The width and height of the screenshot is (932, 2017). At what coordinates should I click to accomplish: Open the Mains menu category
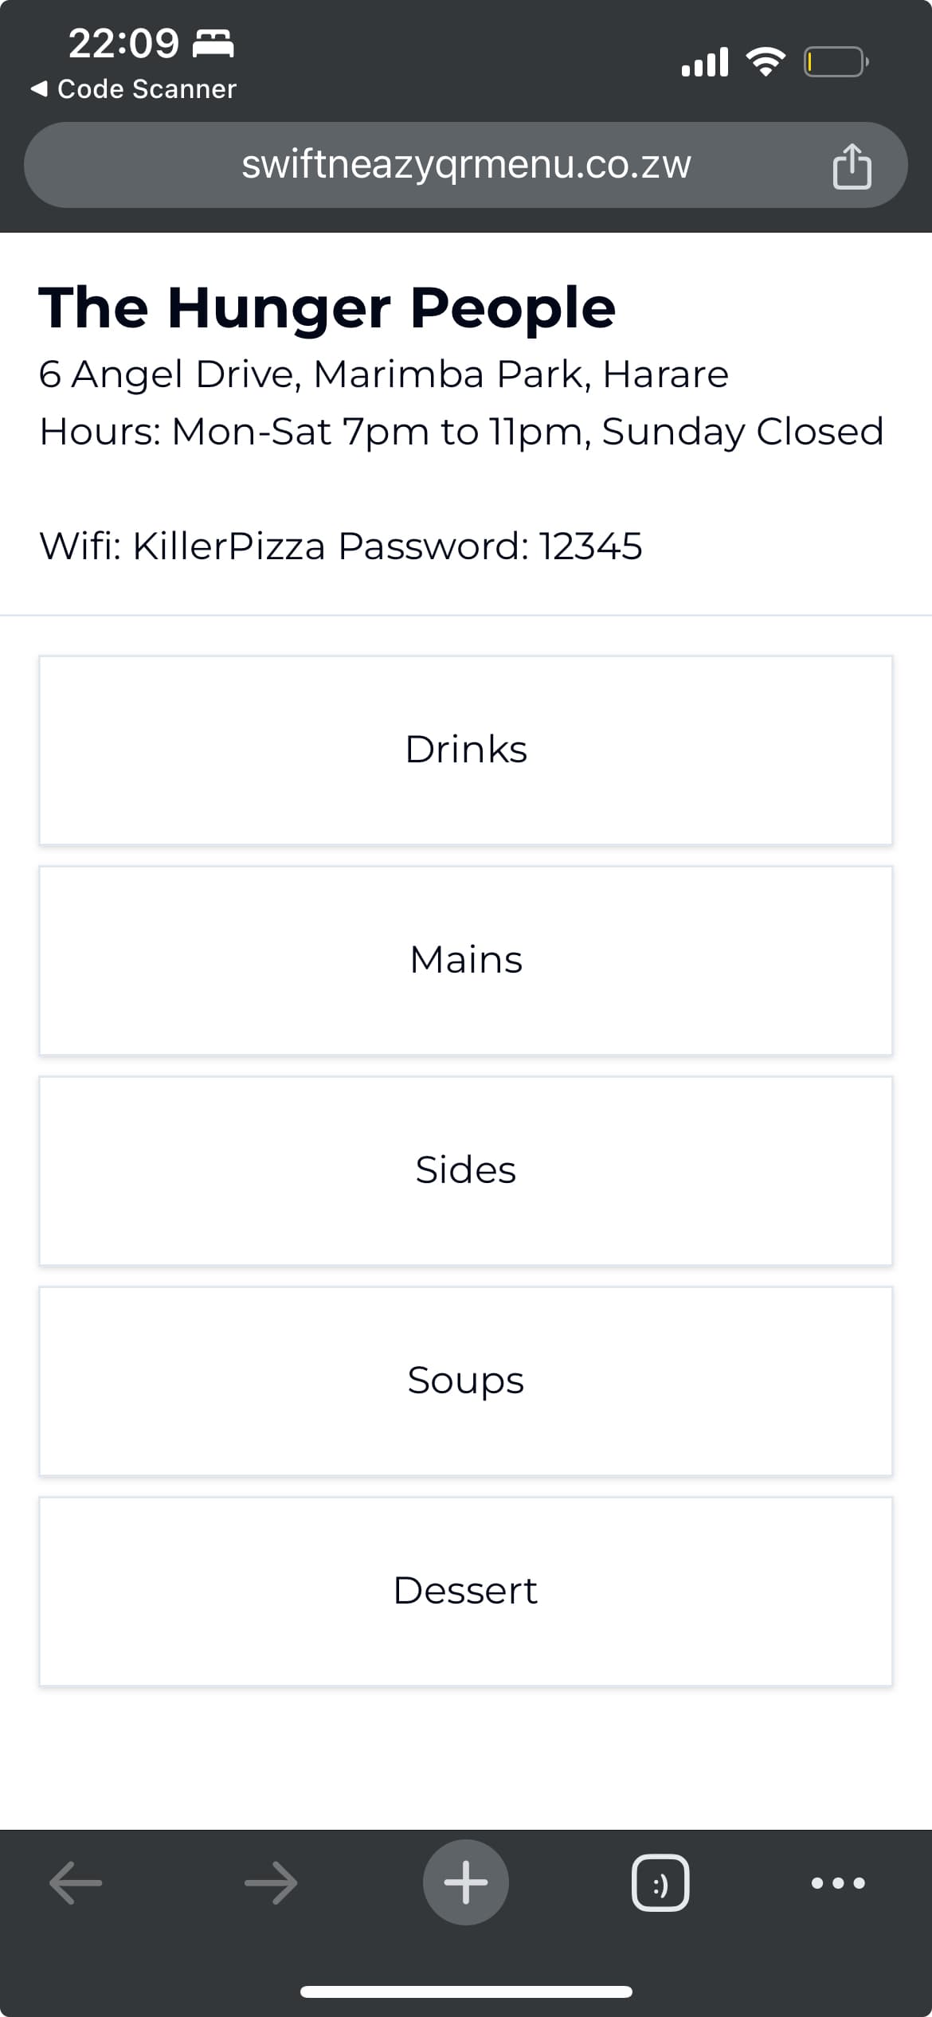[x=466, y=960]
